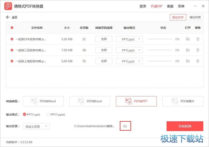Image resolution: width=209 pixels, height=147 pixels.
Task: Uncheck 一起游上海旅游攻略 file checkbox
Action: coord(12,61)
